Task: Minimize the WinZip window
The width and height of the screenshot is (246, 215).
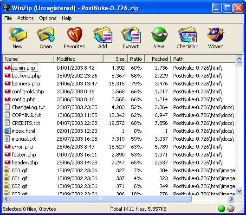Action: tap(216, 8)
